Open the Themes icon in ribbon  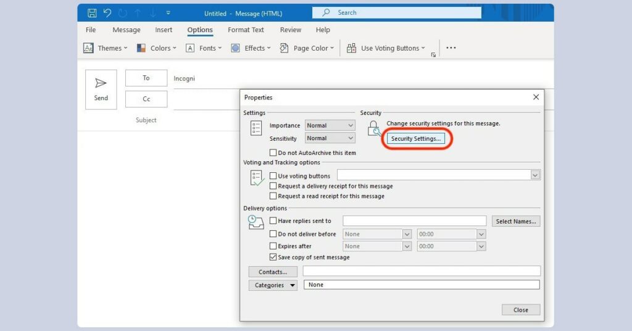89,48
